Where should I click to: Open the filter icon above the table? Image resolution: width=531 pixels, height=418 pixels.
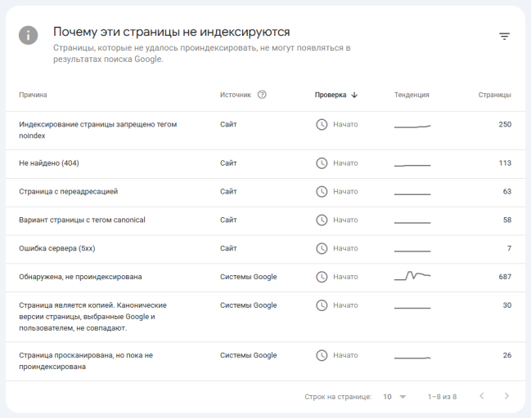click(x=504, y=36)
